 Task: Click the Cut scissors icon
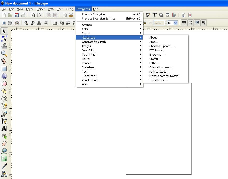(x=71, y=15)
